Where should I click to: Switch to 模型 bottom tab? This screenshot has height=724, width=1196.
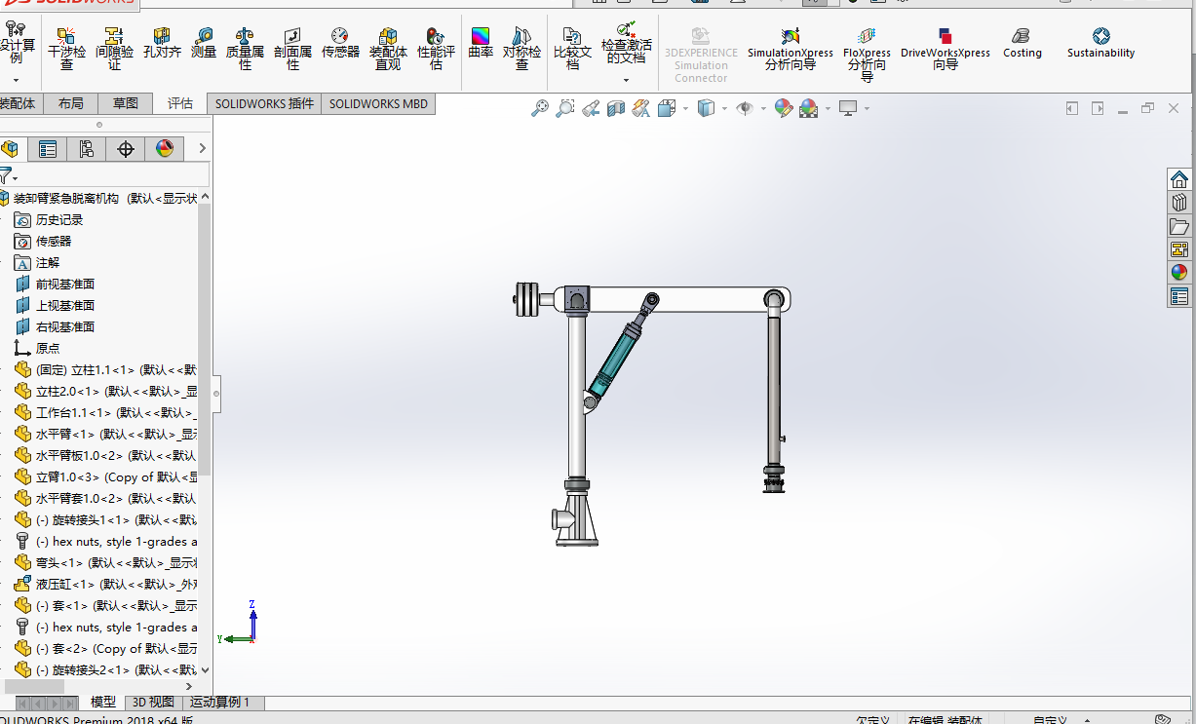(x=103, y=702)
